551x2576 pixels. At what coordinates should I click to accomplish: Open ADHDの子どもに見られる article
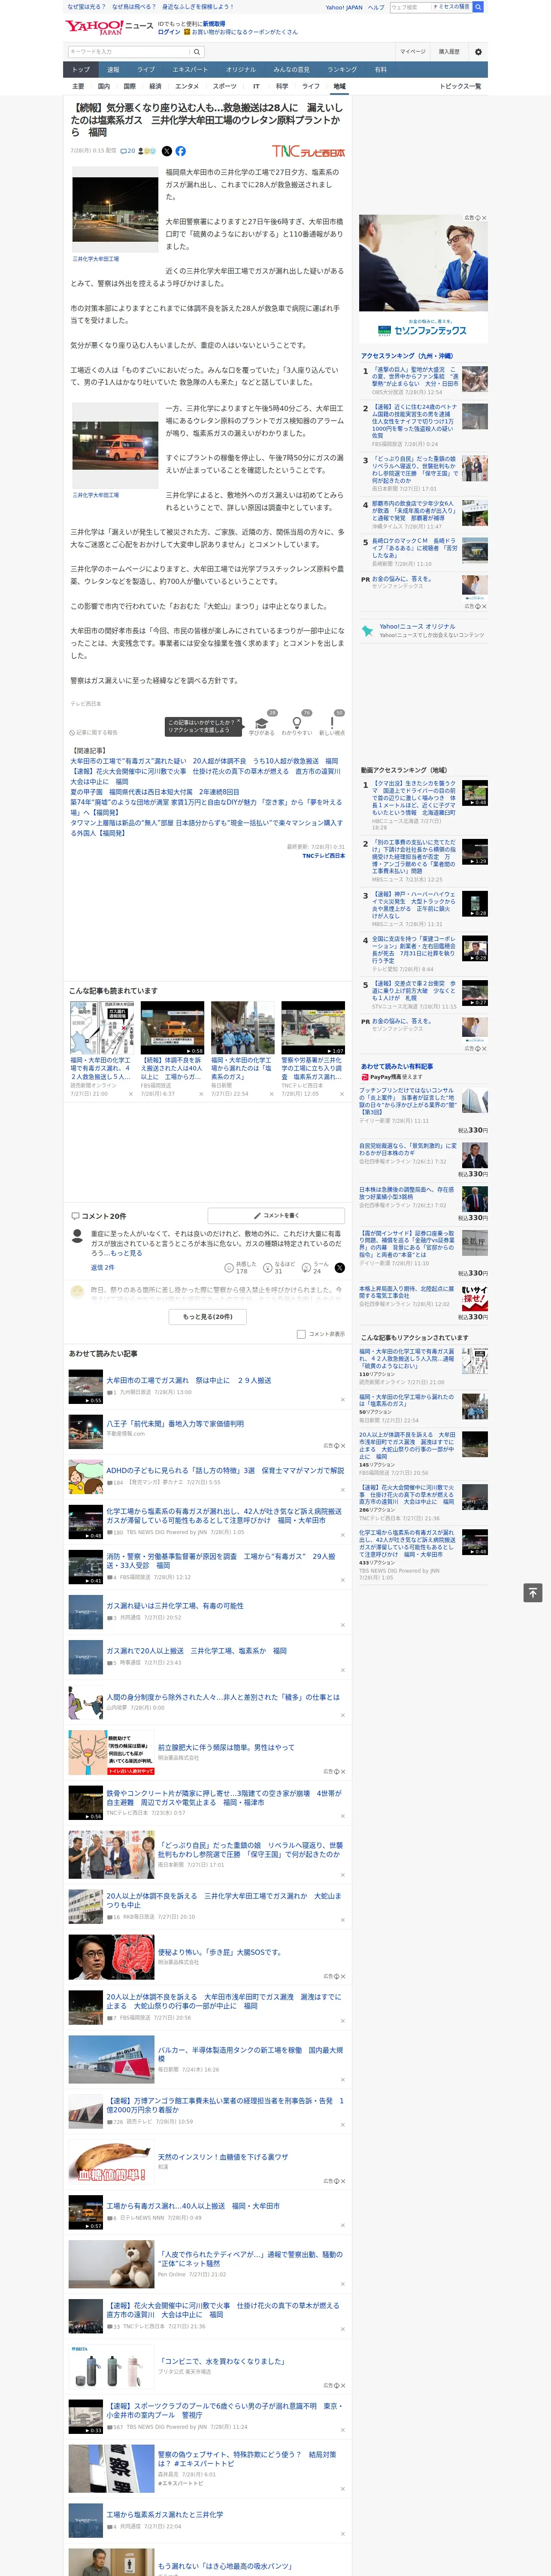coord(224,1471)
